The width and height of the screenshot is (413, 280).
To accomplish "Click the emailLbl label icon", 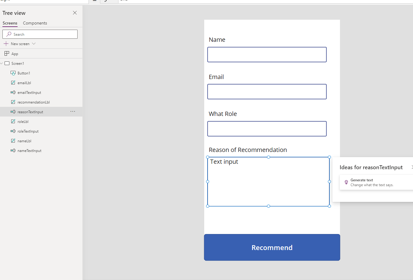I will (x=13, y=83).
